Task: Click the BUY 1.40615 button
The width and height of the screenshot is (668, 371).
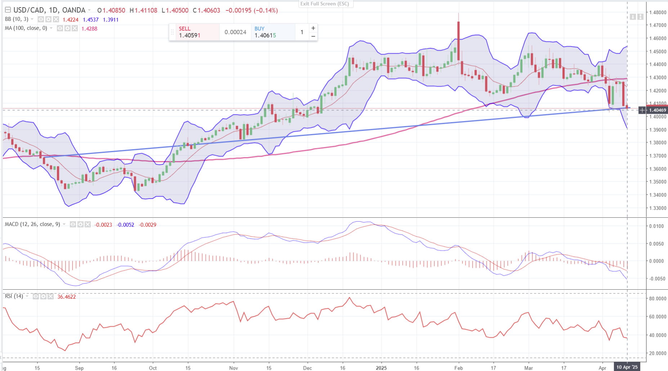Action: pyautogui.click(x=273, y=32)
